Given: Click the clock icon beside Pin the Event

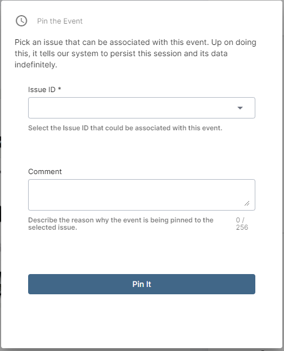Looking at the screenshot, I should [21, 21].
